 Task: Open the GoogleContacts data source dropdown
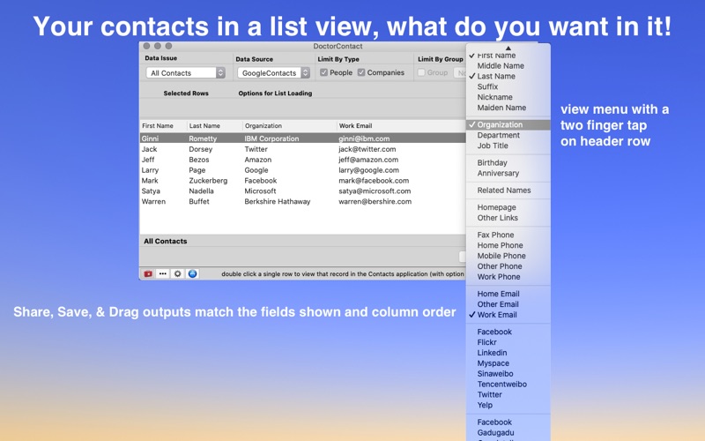click(x=273, y=73)
